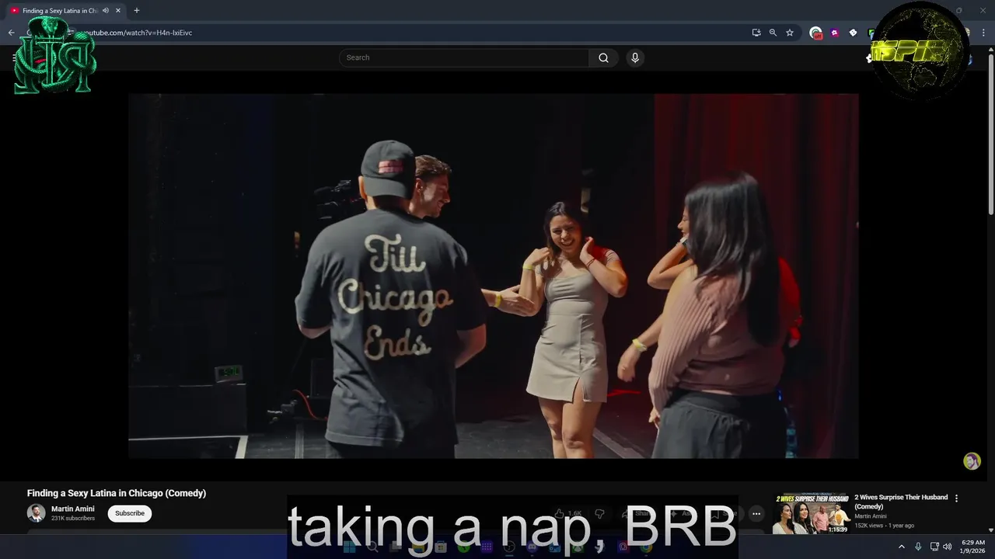Open the '2 Wives Surprise Their Husband (Comedy)' title
This screenshot has height=559, width=995.
click(x=901, y=502)
